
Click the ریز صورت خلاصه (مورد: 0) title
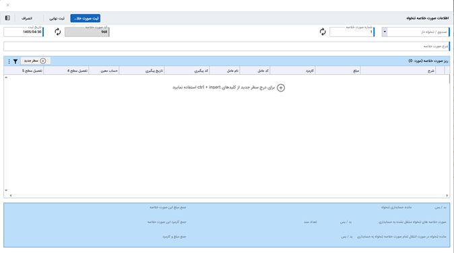(x=428, y=61)
